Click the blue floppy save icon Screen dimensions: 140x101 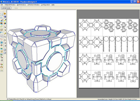coord(5,16)
